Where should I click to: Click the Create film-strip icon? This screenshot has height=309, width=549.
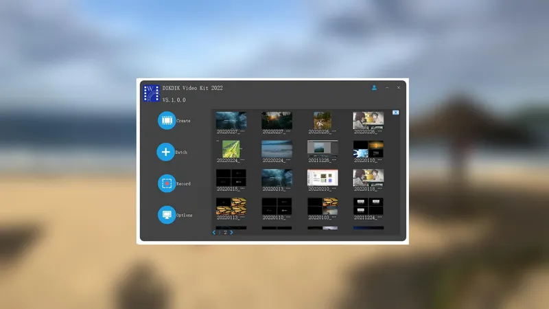(166, 121)
